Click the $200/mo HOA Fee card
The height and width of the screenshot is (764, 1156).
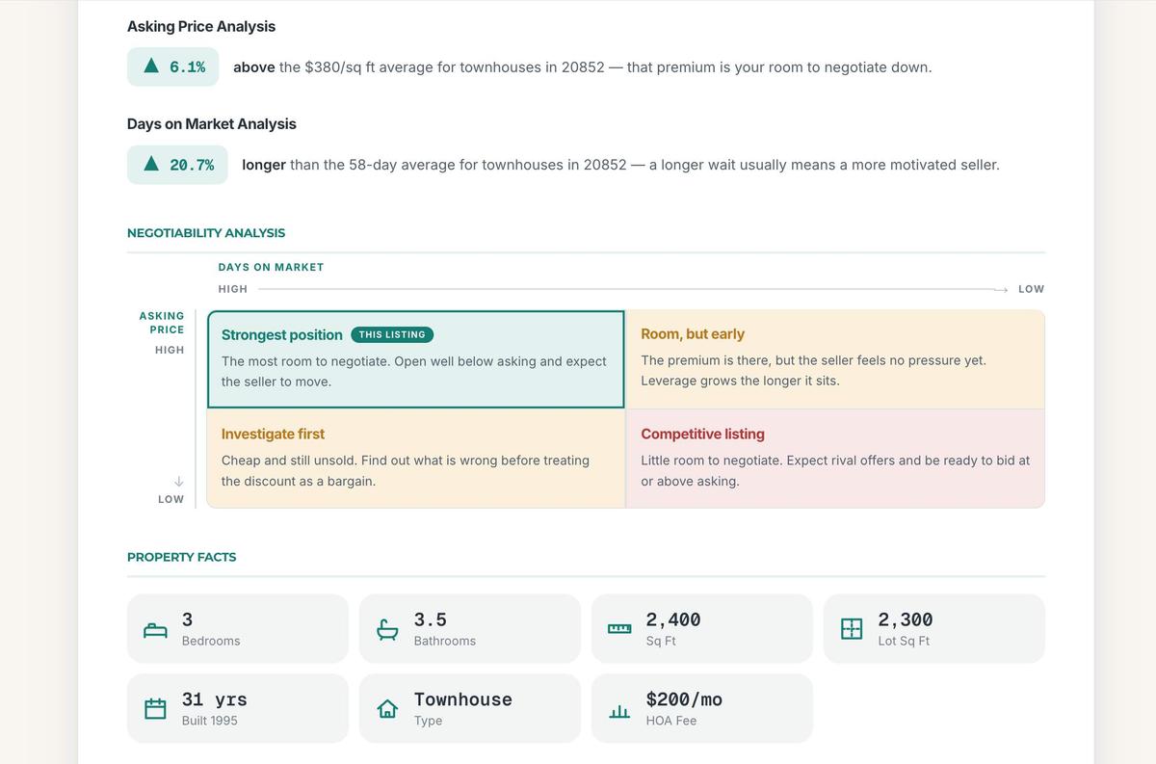click(x=702, y=708)
